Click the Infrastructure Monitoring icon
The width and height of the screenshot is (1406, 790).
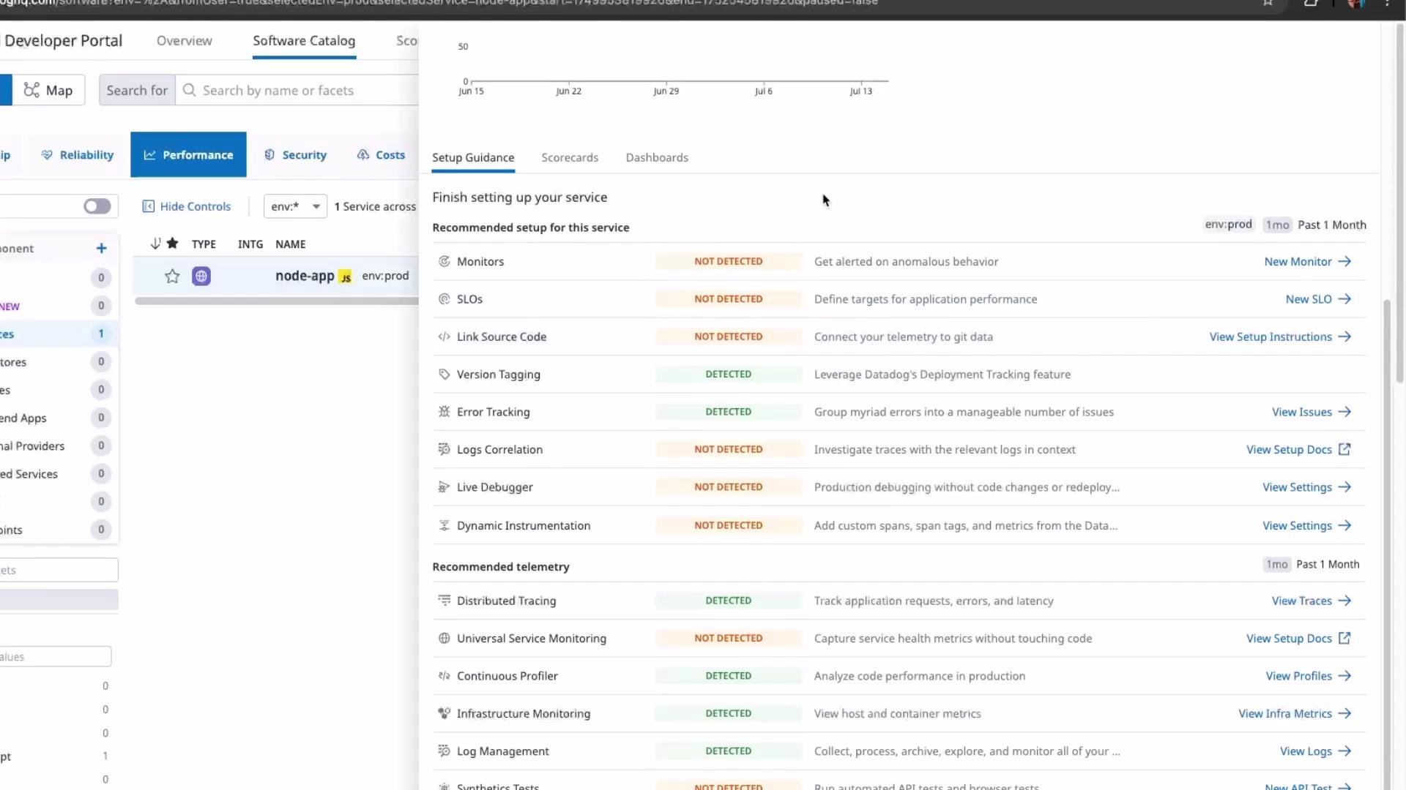coord(444,713)
